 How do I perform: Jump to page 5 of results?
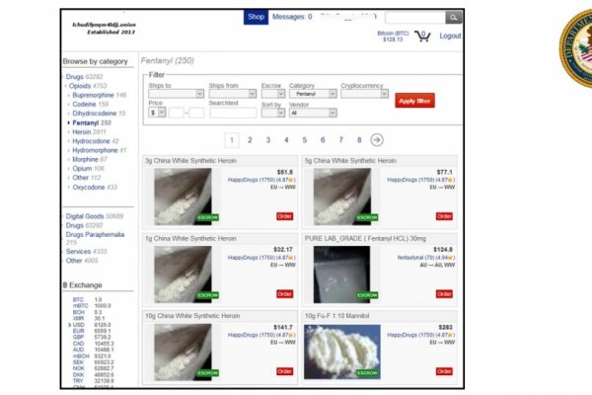click(304, 140)
